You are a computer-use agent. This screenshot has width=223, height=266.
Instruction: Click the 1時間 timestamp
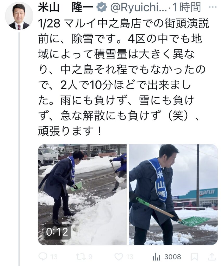[x=187, y=8]
